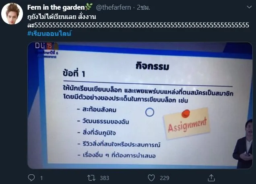256x184 pixels.
Task: Click the red pushpin on the note
Action: coord(186,113)
